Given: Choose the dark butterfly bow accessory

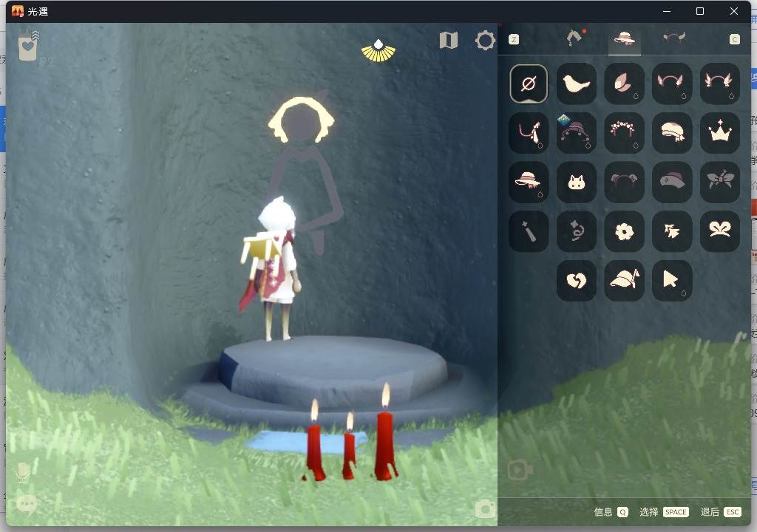Looking at the screenshot, I should pyautogui.click(x=720, y=182).
